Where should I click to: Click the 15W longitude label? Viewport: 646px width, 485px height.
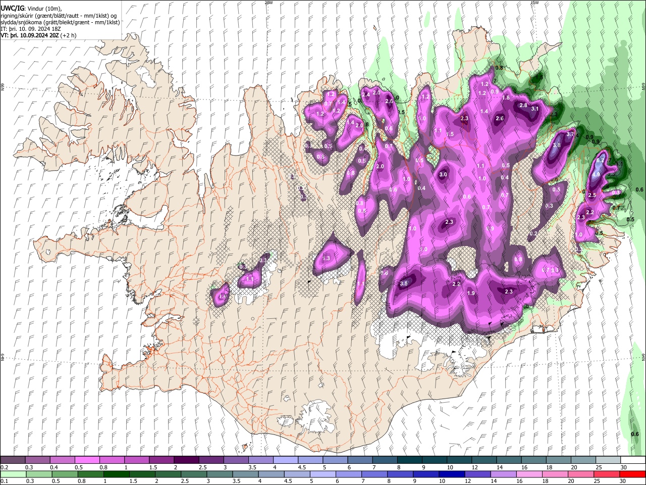[x=534, y=3]
